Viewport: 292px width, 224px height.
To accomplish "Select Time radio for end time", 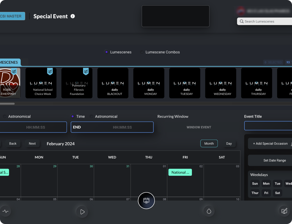I will tap(72, 117).
